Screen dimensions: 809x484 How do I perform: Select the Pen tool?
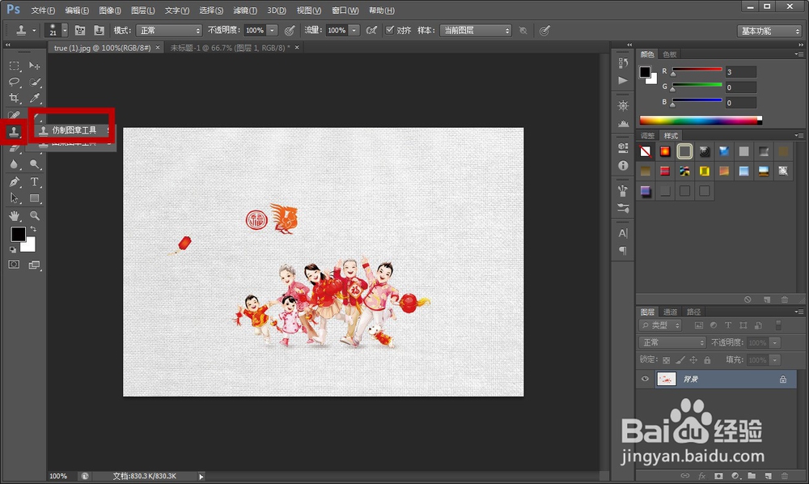[x=14, y=181]
